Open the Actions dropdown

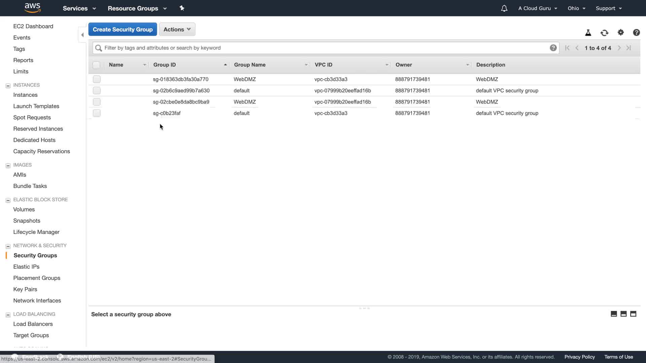click(177, 30)
